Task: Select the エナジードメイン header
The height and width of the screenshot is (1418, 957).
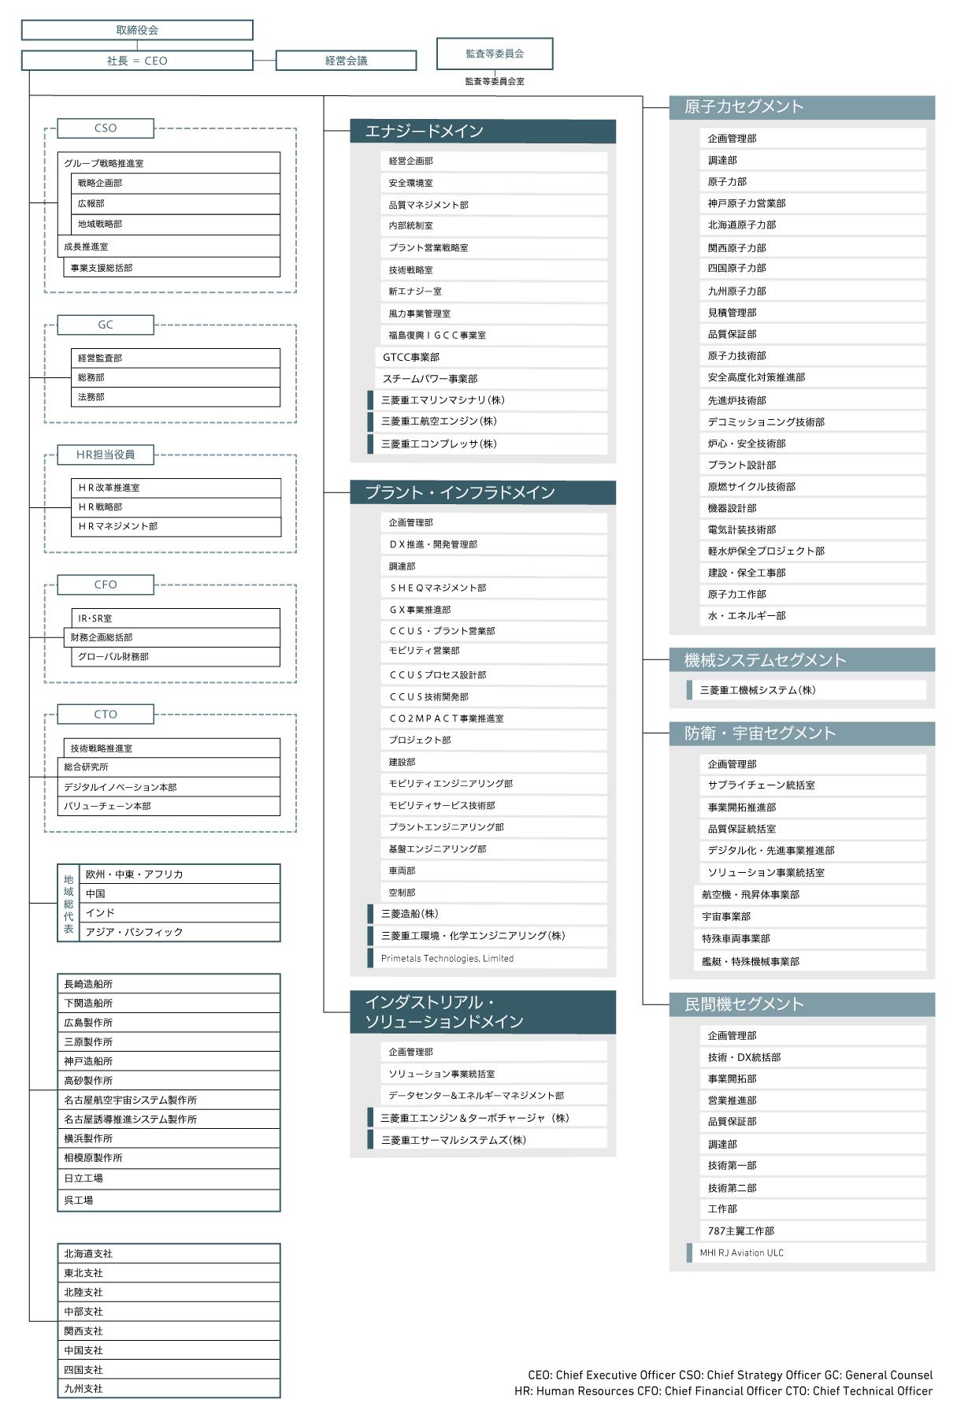Action: click(x=483, y=132)
